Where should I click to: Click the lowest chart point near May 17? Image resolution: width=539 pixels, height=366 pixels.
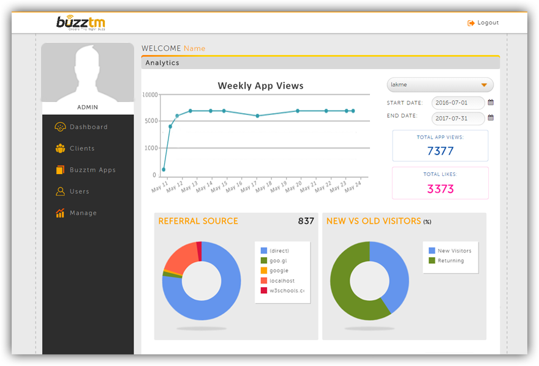[x=257, y=116]
